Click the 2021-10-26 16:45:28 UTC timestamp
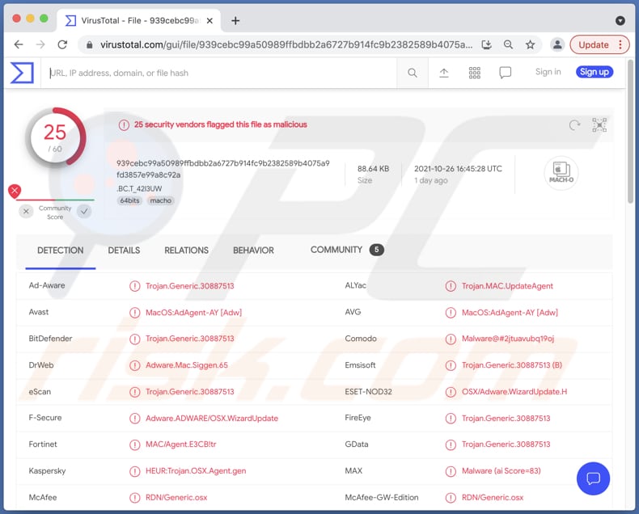The width and height of the screenshot is (639, 514). [x=458, y=169]
